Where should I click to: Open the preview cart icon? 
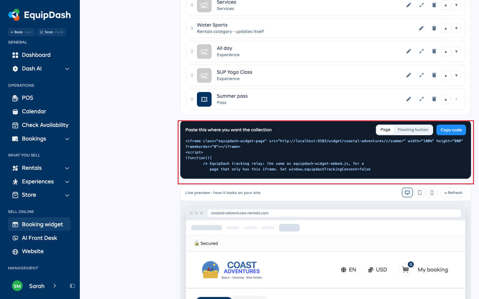tap(405, 270)
